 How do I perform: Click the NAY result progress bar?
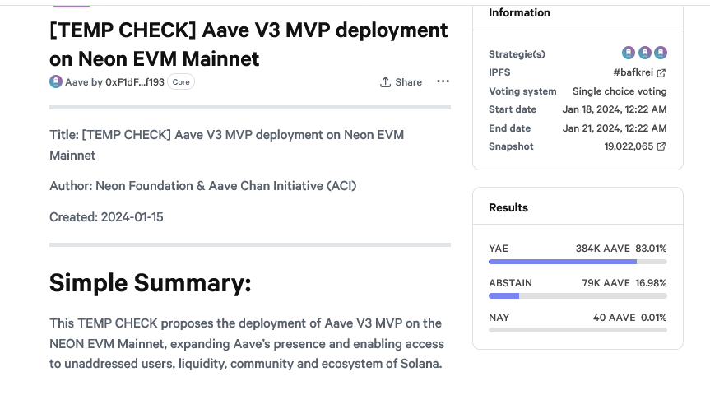click(x=578, y=330)
